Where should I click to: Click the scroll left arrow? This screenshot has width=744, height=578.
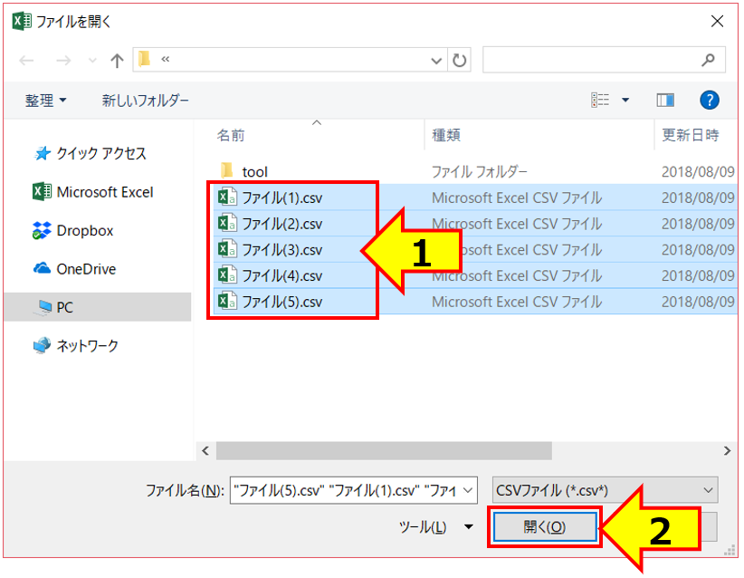[205, 451]
